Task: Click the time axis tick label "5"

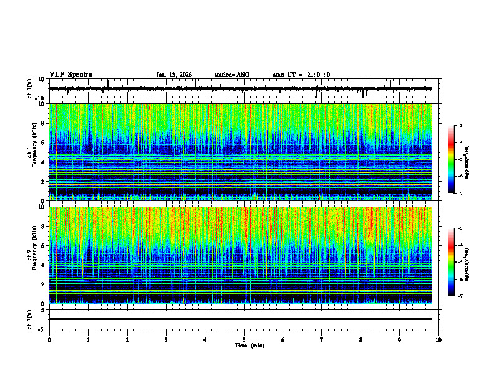Action: tap(244, 340)
